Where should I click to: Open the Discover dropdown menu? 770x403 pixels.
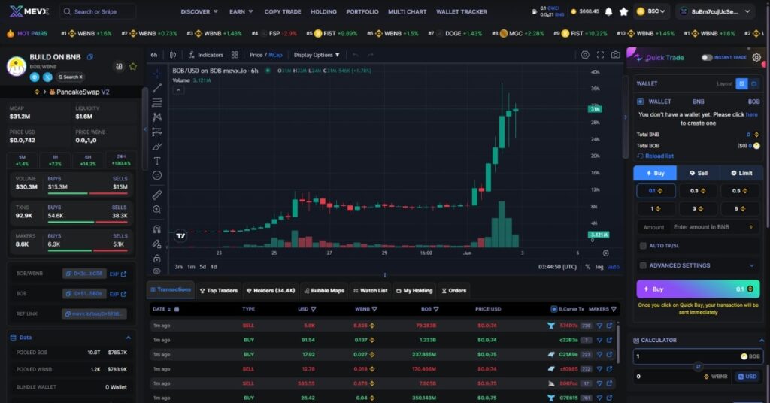[199, 11]
